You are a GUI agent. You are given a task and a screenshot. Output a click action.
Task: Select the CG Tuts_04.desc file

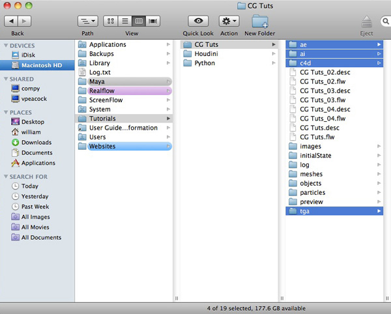tap(334, 109)
